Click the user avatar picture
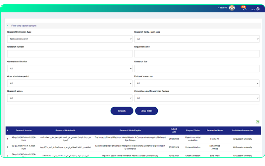The width and height of the screenshot is (265, 166). click(x=232, y=8)
